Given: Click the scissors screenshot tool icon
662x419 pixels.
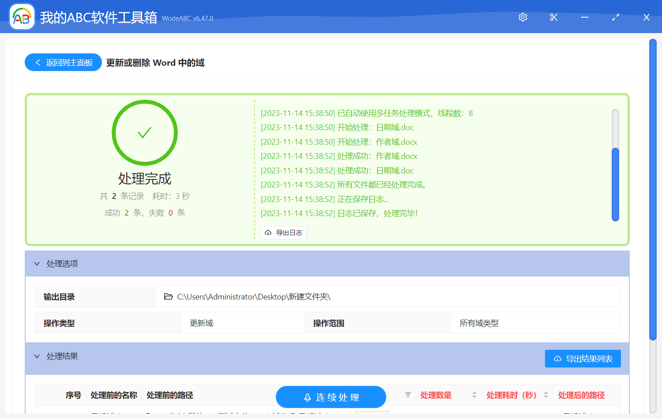Looking at the screenshot, I should [553, 17].
